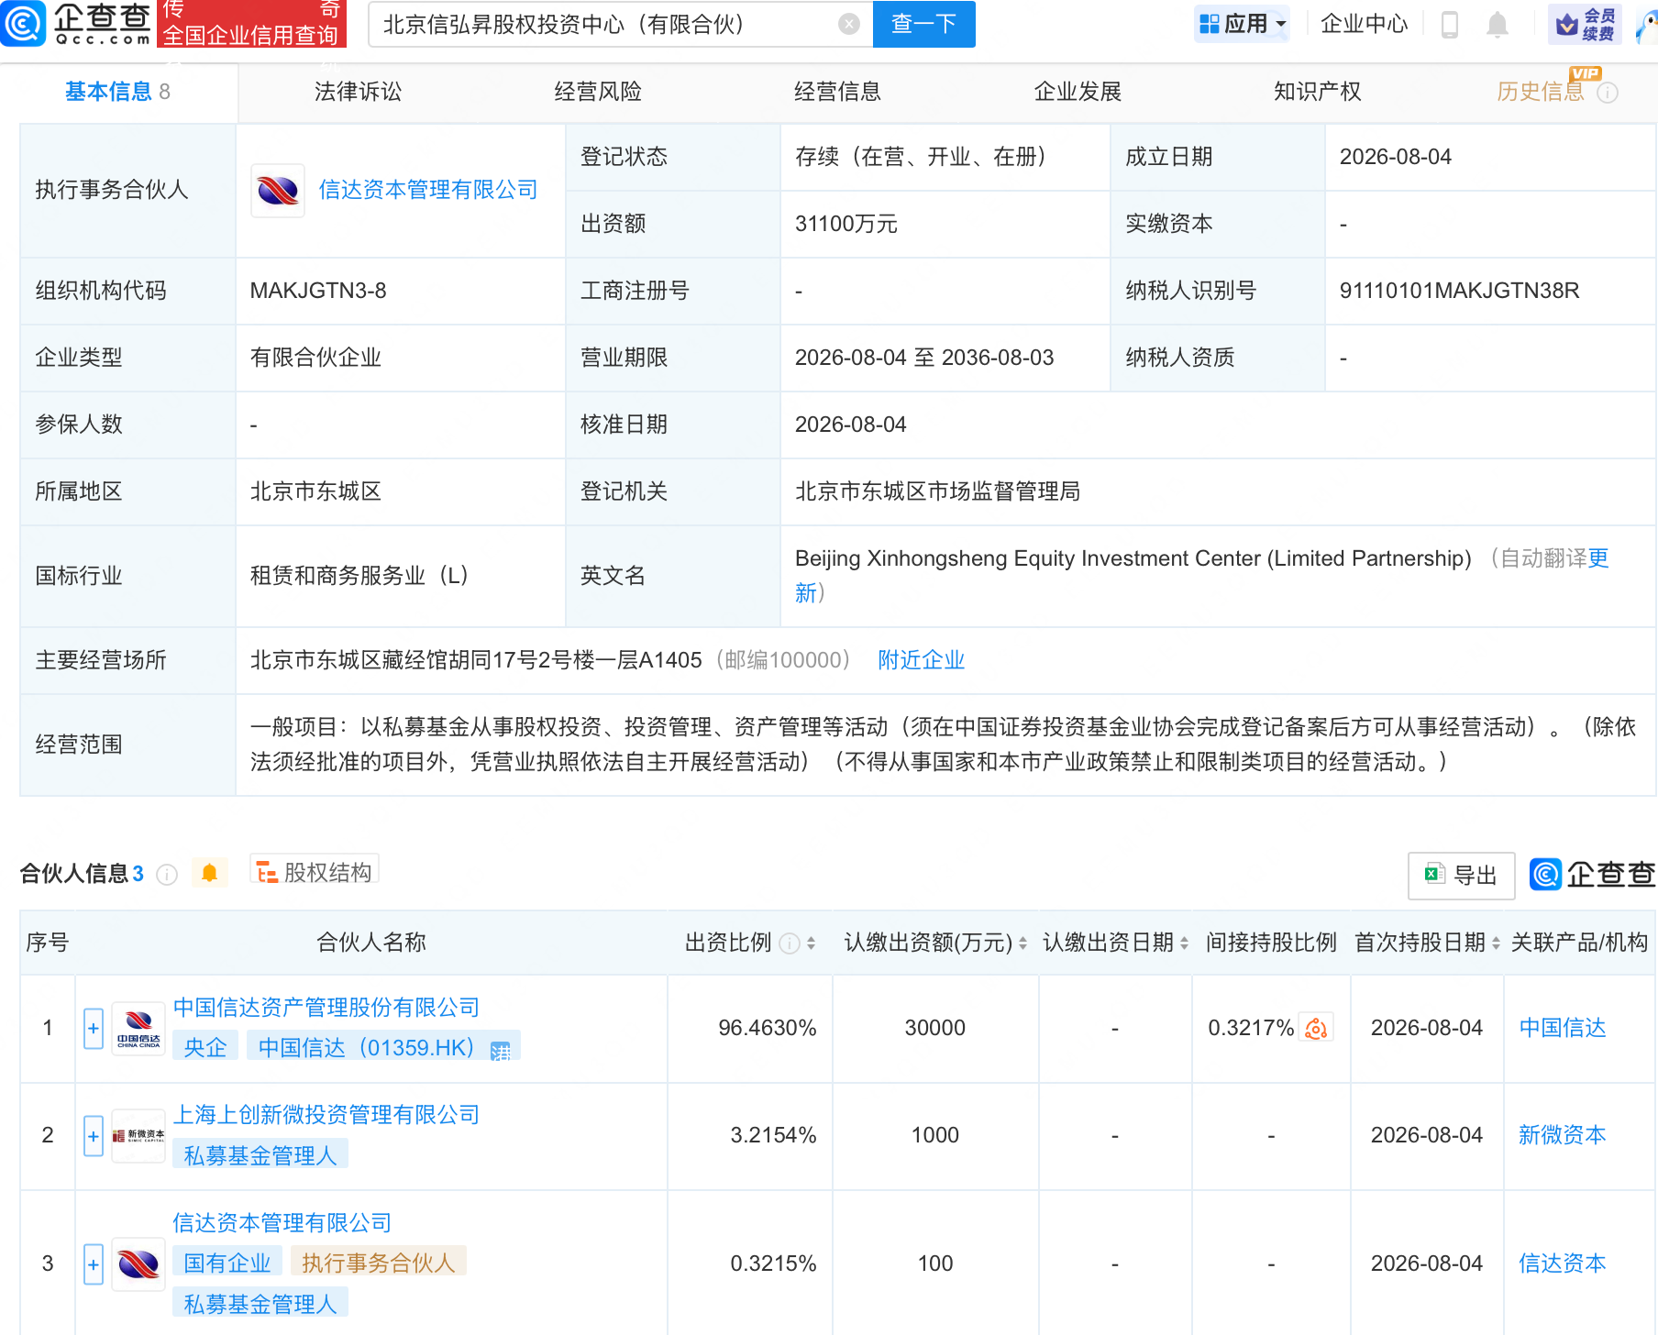
Task: Clear the search box with the X icon
Action: 849,25
